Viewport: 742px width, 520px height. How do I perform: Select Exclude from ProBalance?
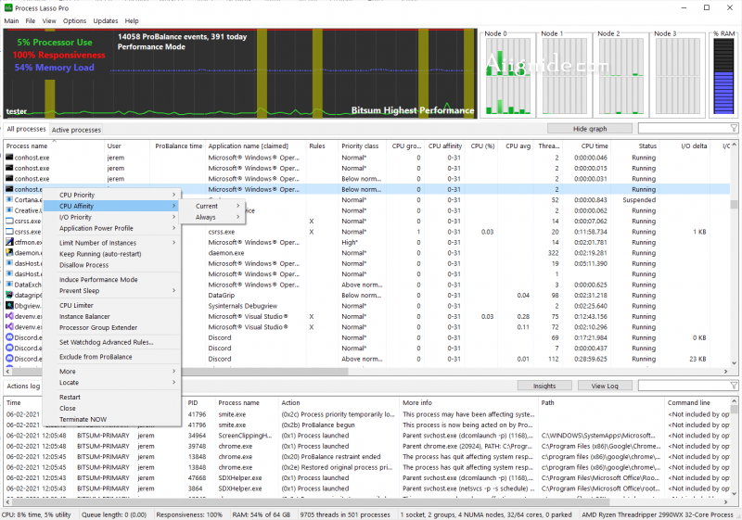tap(111, 357)
